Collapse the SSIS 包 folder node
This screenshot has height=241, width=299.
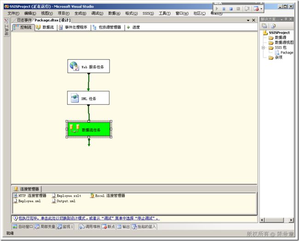(x=263, y=47)
